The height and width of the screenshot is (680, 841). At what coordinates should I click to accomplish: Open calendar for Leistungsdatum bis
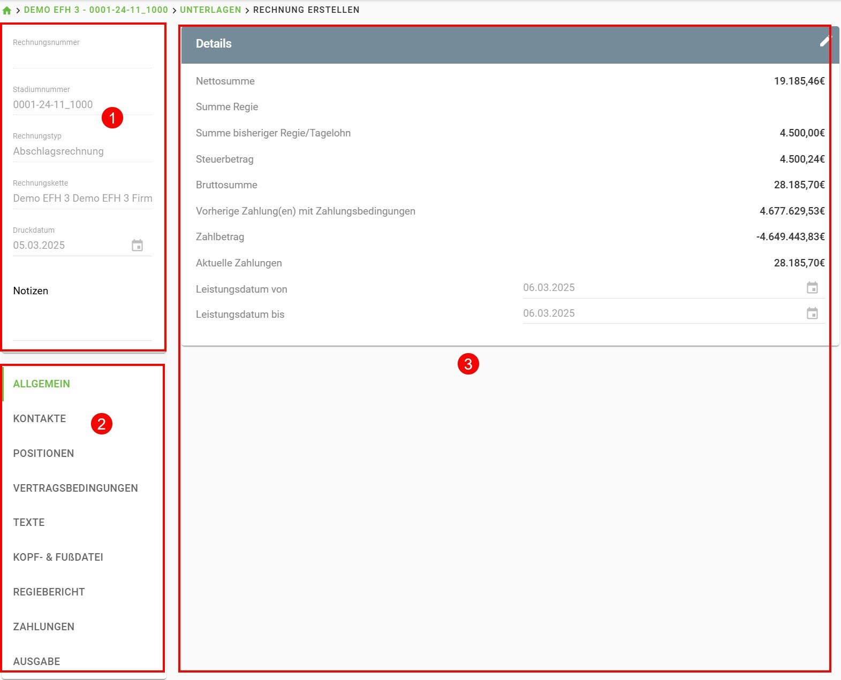coord(812,314)
